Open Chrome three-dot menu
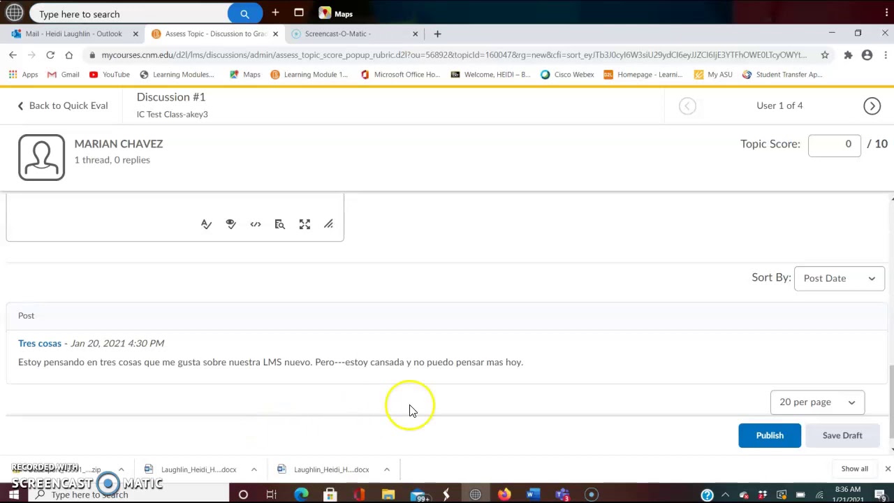The width and height of the screenshot is (894, 503). (x=885, y=54)
